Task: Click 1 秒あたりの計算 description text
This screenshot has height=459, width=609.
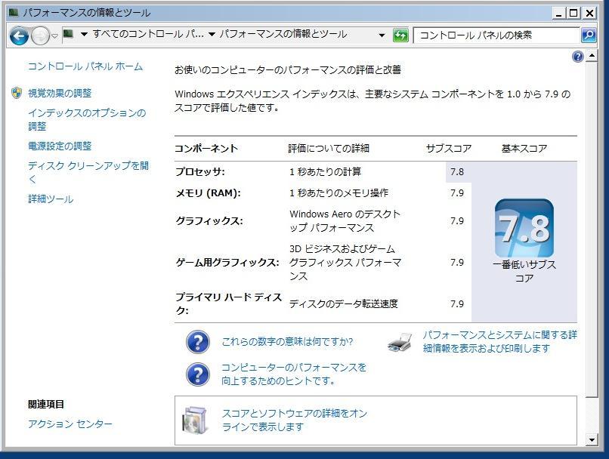Action: pos(325,171)
